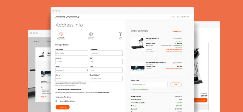Click the PFMAT Promo Code discount -$50.00
This screenshot has height=112, width=243.
[179, 103]
